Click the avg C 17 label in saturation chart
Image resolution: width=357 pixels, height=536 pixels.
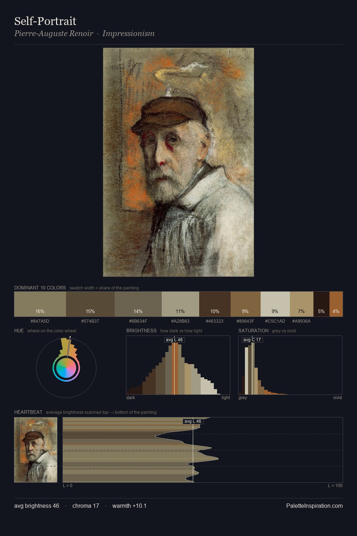pyautogui.click(x=252, y=340)
